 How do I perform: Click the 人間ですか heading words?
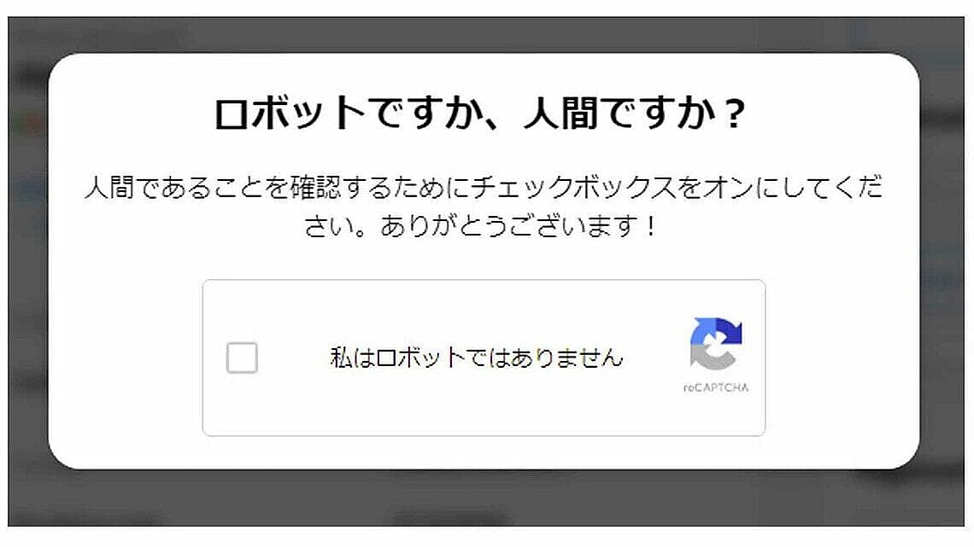(621, 113)
